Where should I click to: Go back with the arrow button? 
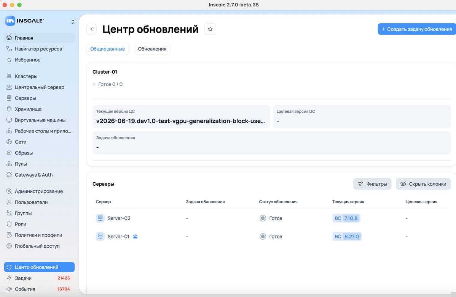click(92, 29)
